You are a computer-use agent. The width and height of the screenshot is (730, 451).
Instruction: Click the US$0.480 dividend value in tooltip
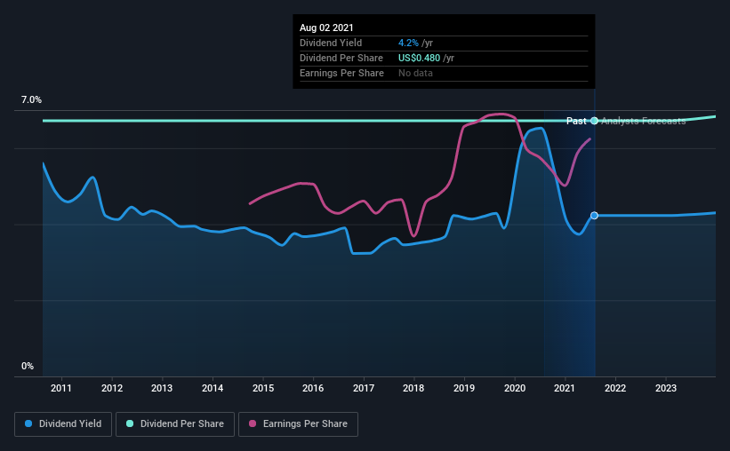click(x=419, y=58)
